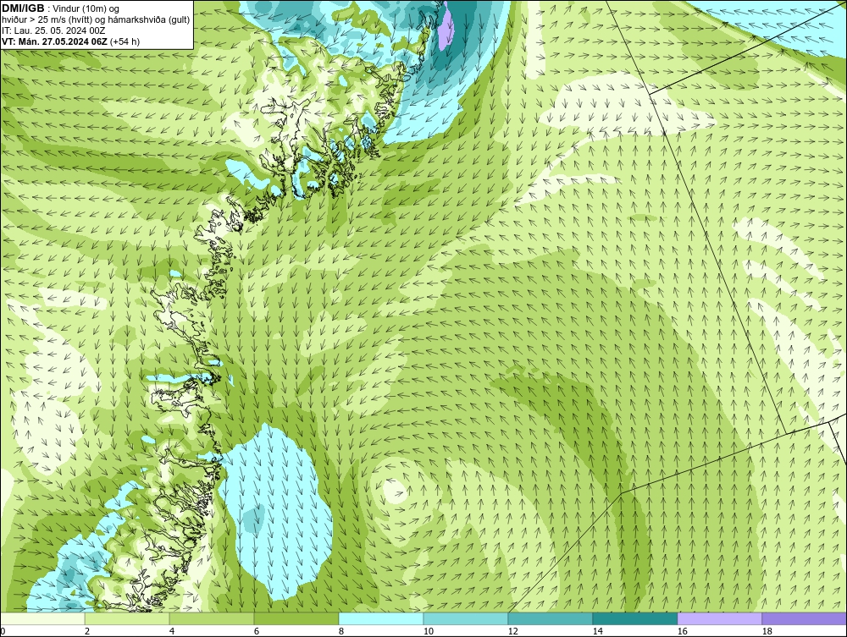The image size is (847, 637).
Task: Click the 4-6 m/s green legend swatch
Action: (212, 618)
